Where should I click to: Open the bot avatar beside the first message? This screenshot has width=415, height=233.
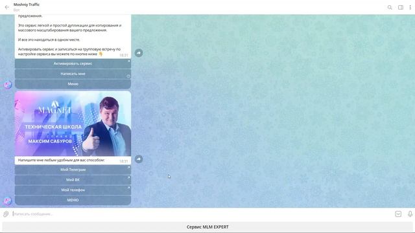tap(8, 85)
